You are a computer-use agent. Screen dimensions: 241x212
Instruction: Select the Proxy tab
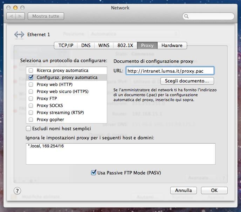point(147,45)
